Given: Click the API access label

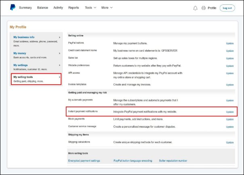Looking at the screenshot, I should pyautogui.click(x=74, y=73).
